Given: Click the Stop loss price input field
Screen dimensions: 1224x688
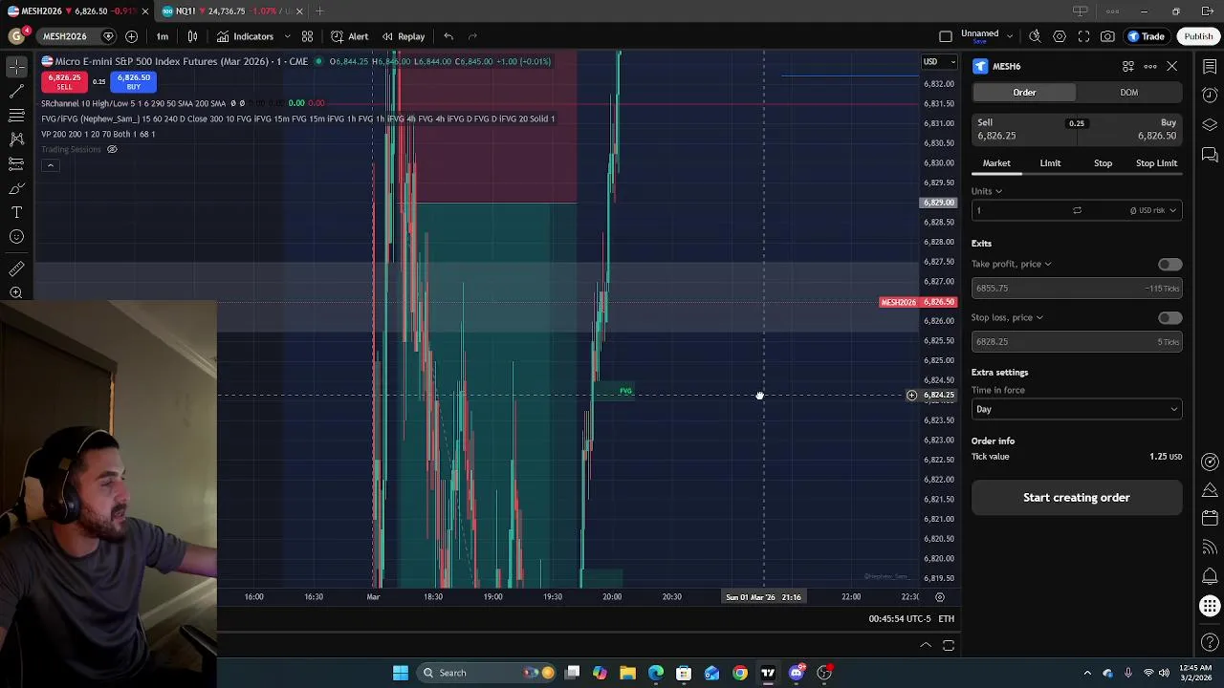Looking at the screenshot, I should coord(1077,342).
